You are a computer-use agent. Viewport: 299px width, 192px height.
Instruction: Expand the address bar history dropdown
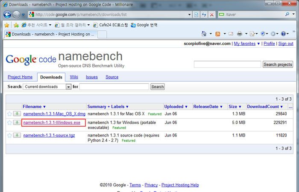click(189, 15)
